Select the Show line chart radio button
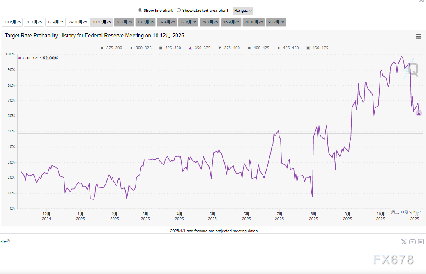This screenshot has width=426, height=274. (140, 11)
